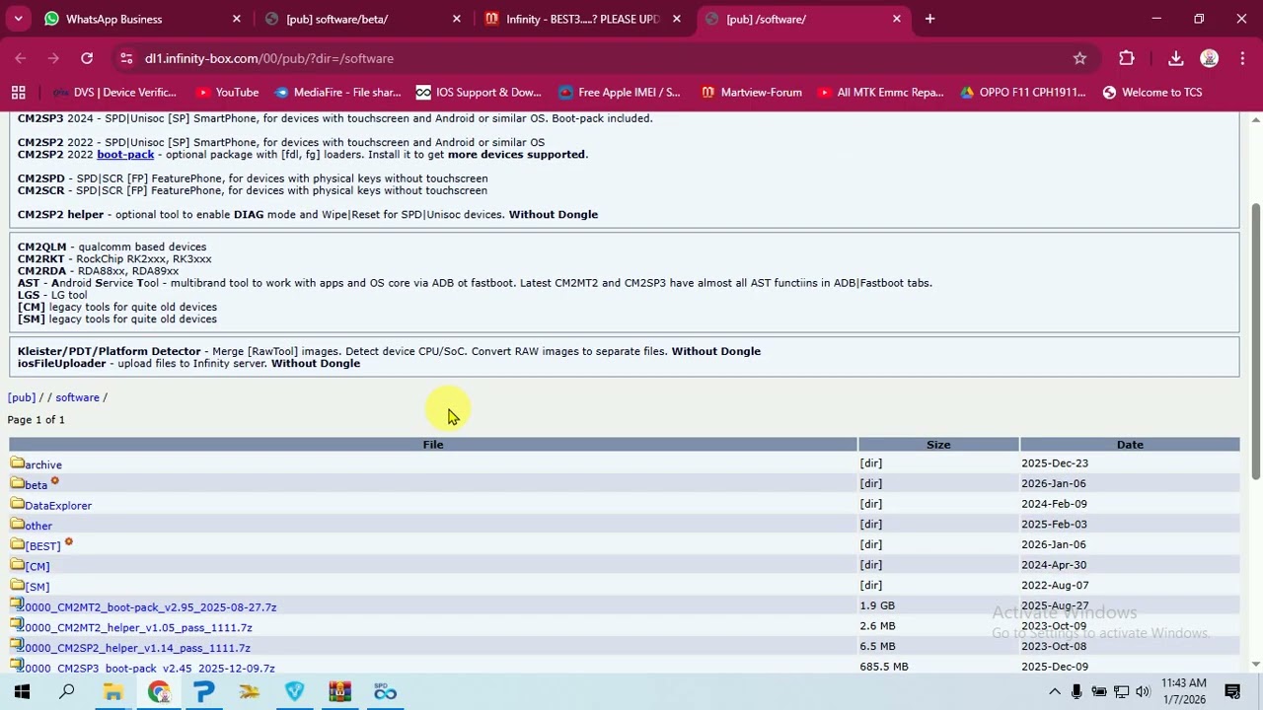Bookmark this page with the star icon
The width and height of the screenshot is (1263, 710).
(x=1079, y=58)
